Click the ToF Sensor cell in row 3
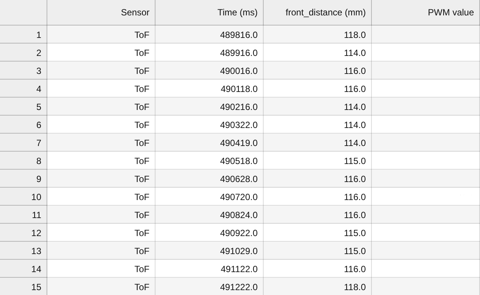 pyautogui.click(x=101, y=71)
